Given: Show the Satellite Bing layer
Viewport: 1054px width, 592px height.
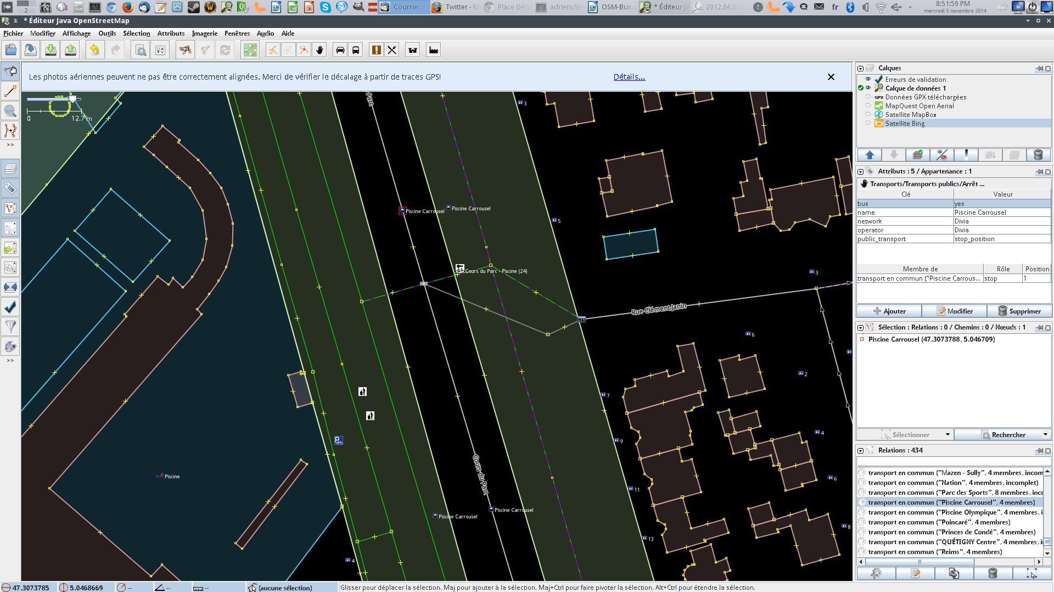Looking at the screenshot, I should 868,123.
